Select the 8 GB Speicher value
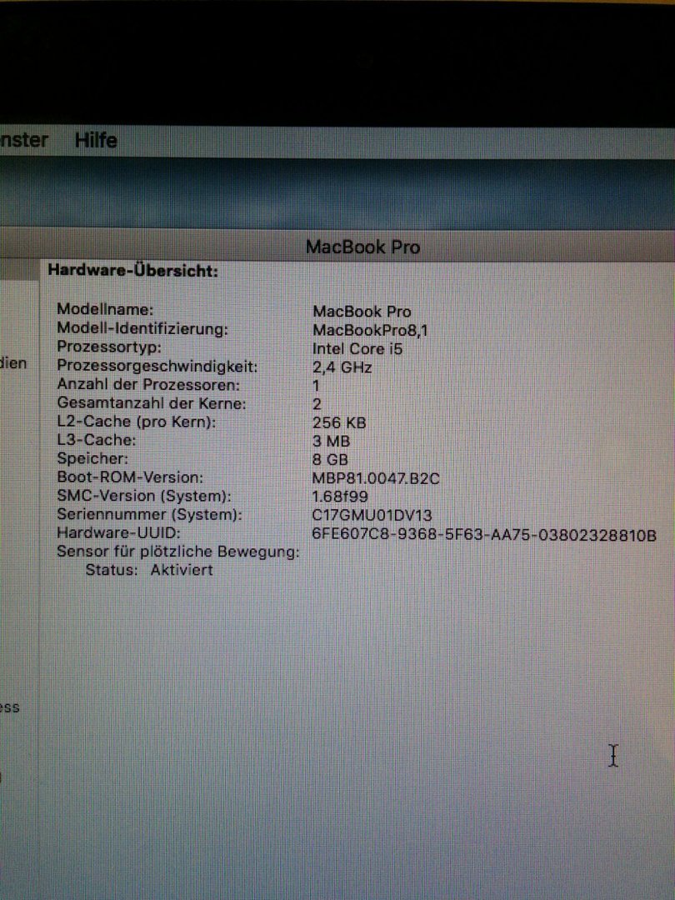 coord(330,460)
